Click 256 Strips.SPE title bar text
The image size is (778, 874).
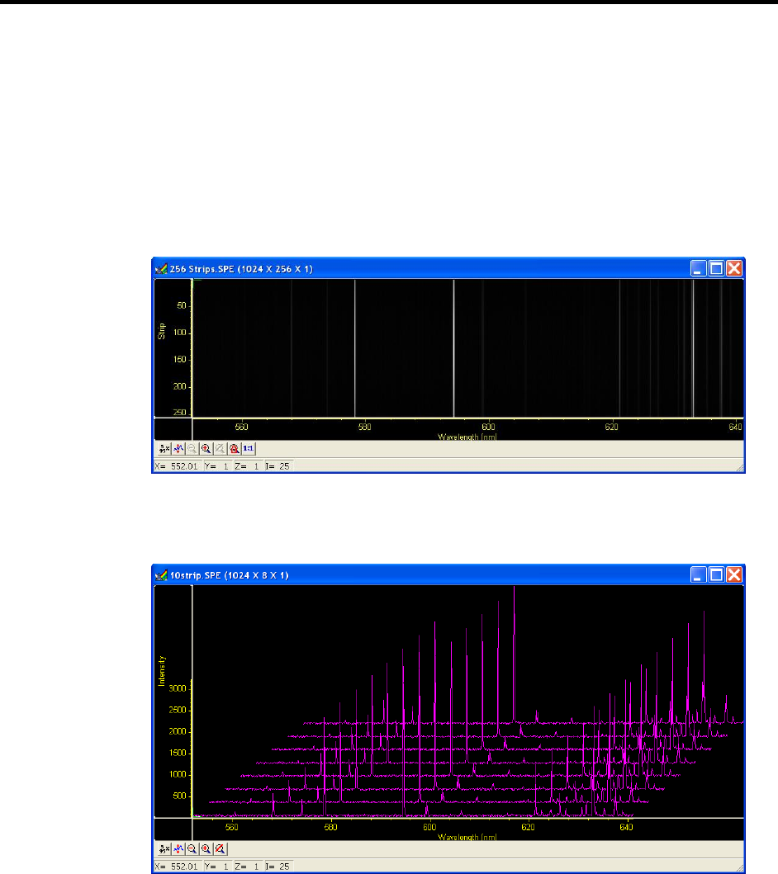[x=241, y=269]
